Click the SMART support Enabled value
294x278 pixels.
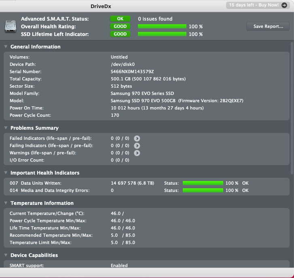(119, 265)
